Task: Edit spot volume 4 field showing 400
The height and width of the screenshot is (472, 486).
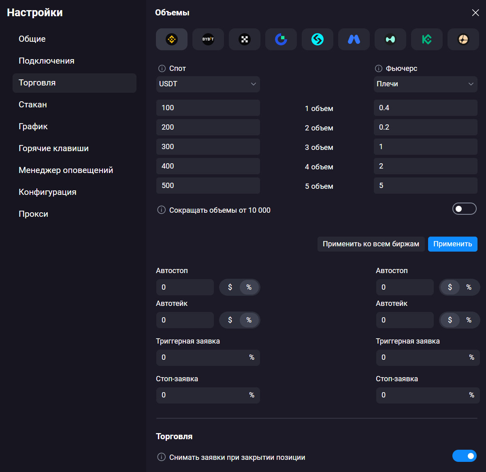Action: click(208, 166)
